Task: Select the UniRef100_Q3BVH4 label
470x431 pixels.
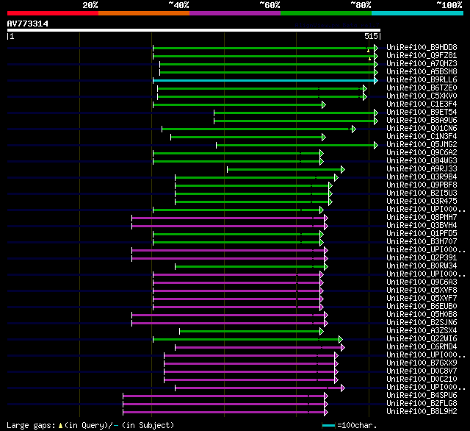Action: pyautogui.click(x=422, y=225)
